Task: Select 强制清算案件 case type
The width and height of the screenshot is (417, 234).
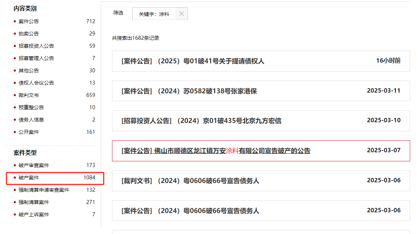Action: tap(34, 202)
